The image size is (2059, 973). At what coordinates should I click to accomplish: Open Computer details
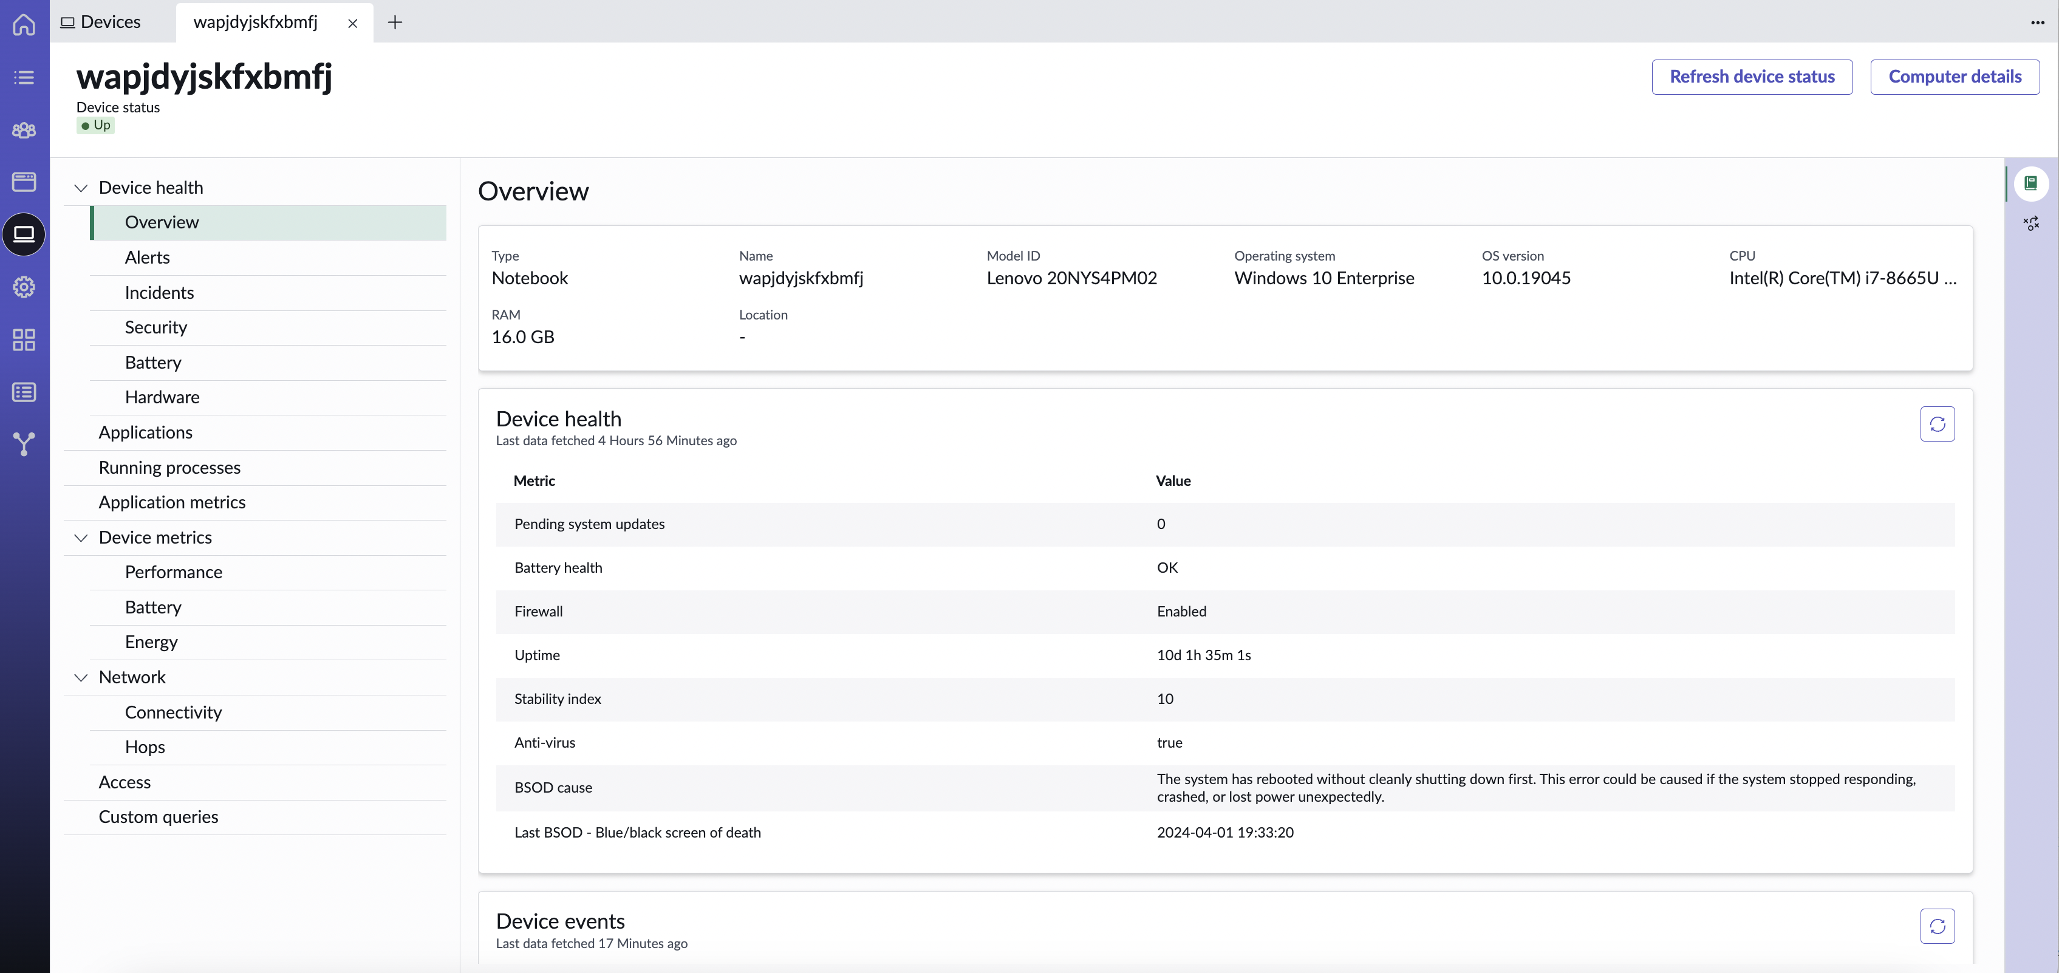[x=1955, y=77]
